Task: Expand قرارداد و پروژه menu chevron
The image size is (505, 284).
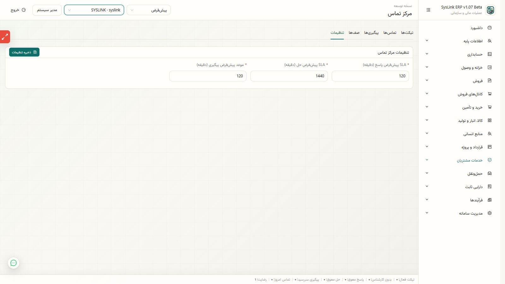Action: [427, 147]
